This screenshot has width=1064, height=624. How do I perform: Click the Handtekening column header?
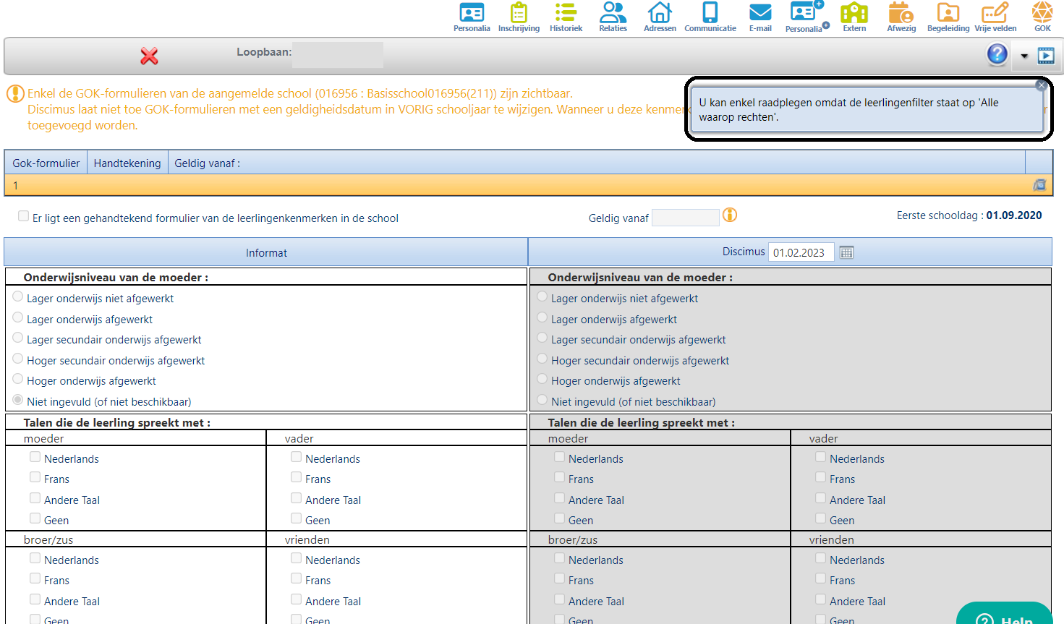pyautogui.click(x=127, y=163)
